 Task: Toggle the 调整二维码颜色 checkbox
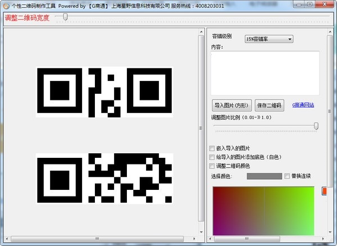click(x=212, y=166)
